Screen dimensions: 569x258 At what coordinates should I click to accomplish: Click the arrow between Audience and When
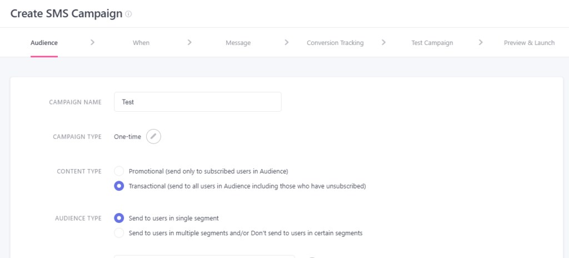[93, 42]
